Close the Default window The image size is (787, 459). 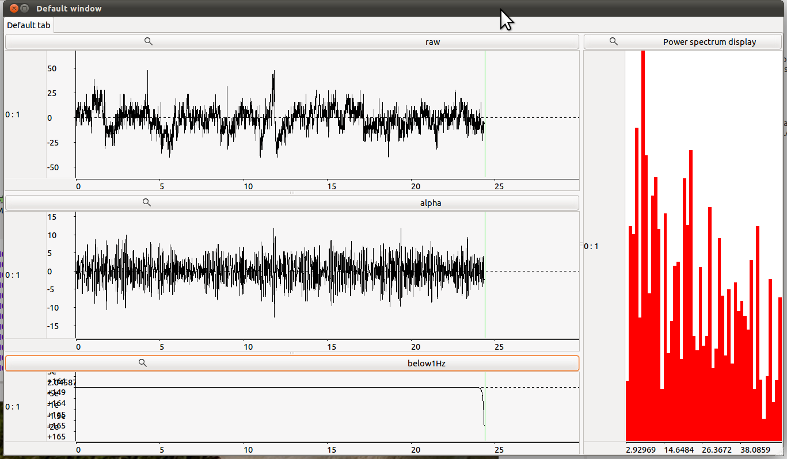point(14,8)
